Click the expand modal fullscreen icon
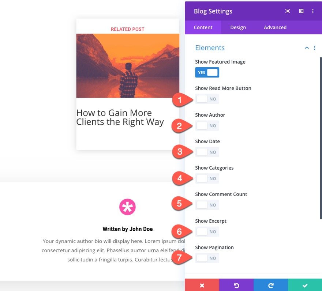 click(288, 11)
